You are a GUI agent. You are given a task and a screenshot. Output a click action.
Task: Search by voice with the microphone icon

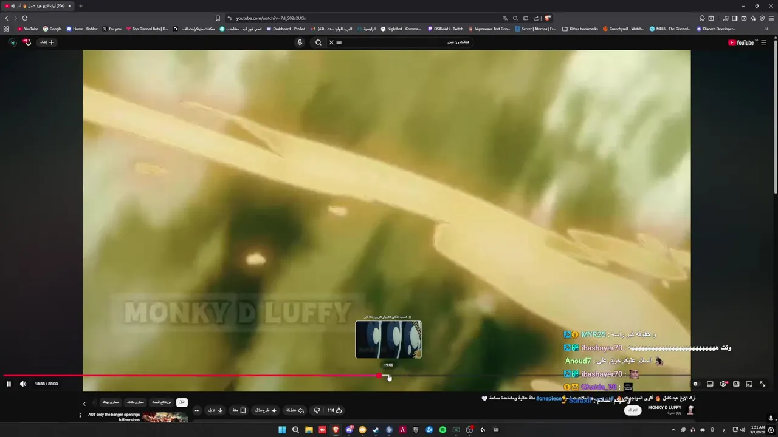point(300,42)
